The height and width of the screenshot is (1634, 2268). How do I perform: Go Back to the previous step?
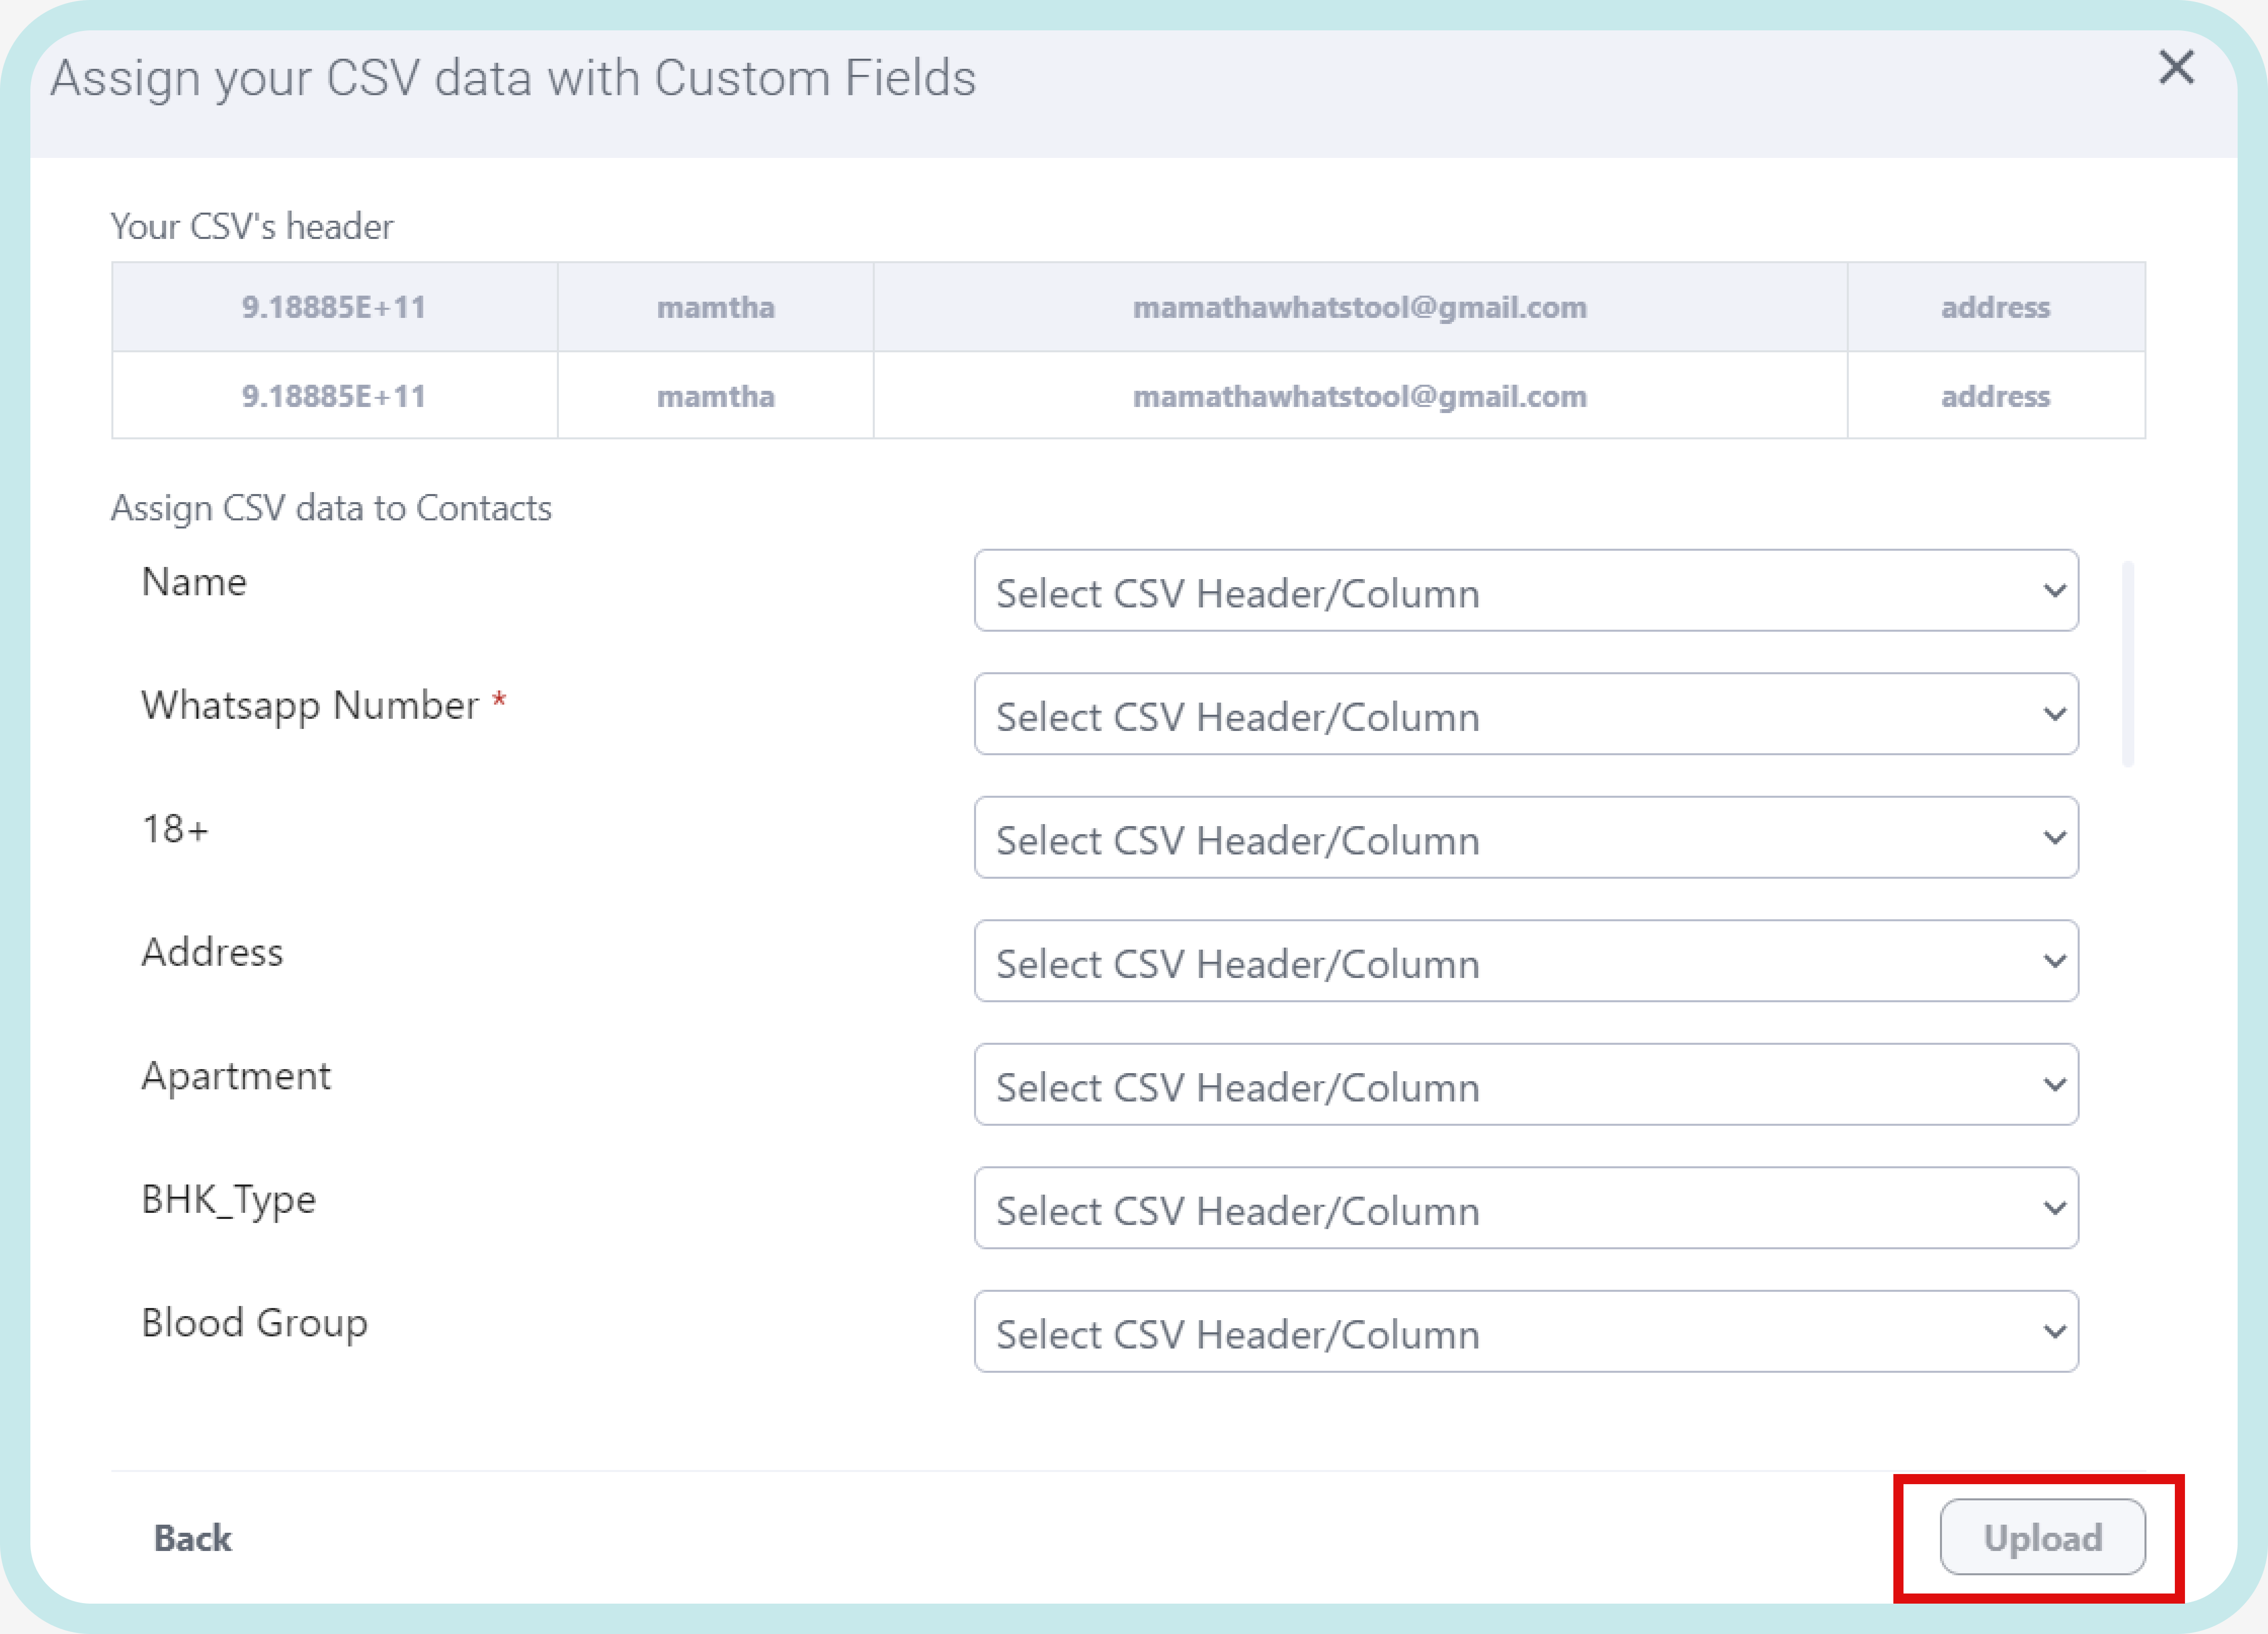(x=192, y=1538)
